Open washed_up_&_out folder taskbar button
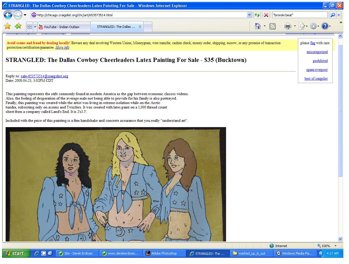The image size is (349, 264). tap(252, 253)
